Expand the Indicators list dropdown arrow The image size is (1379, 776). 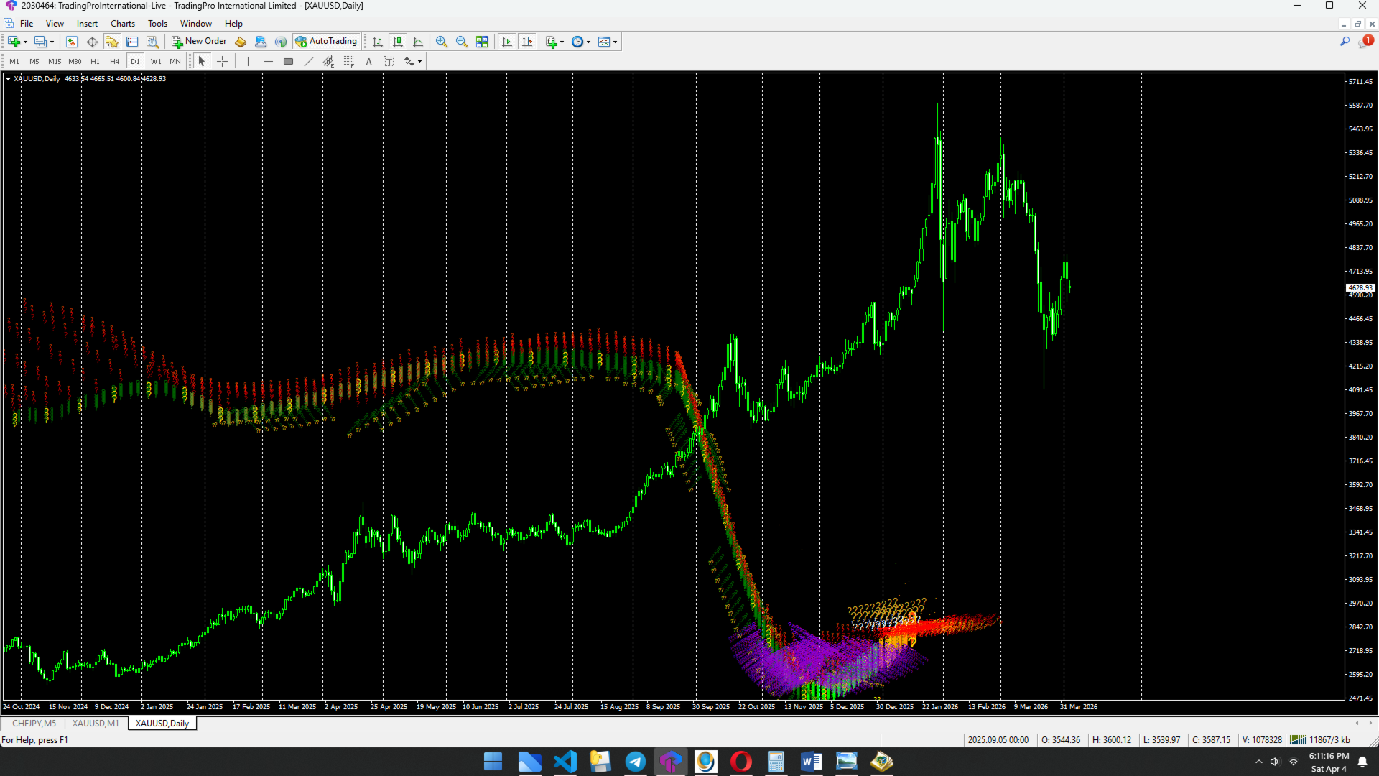(x=562, y=42)
